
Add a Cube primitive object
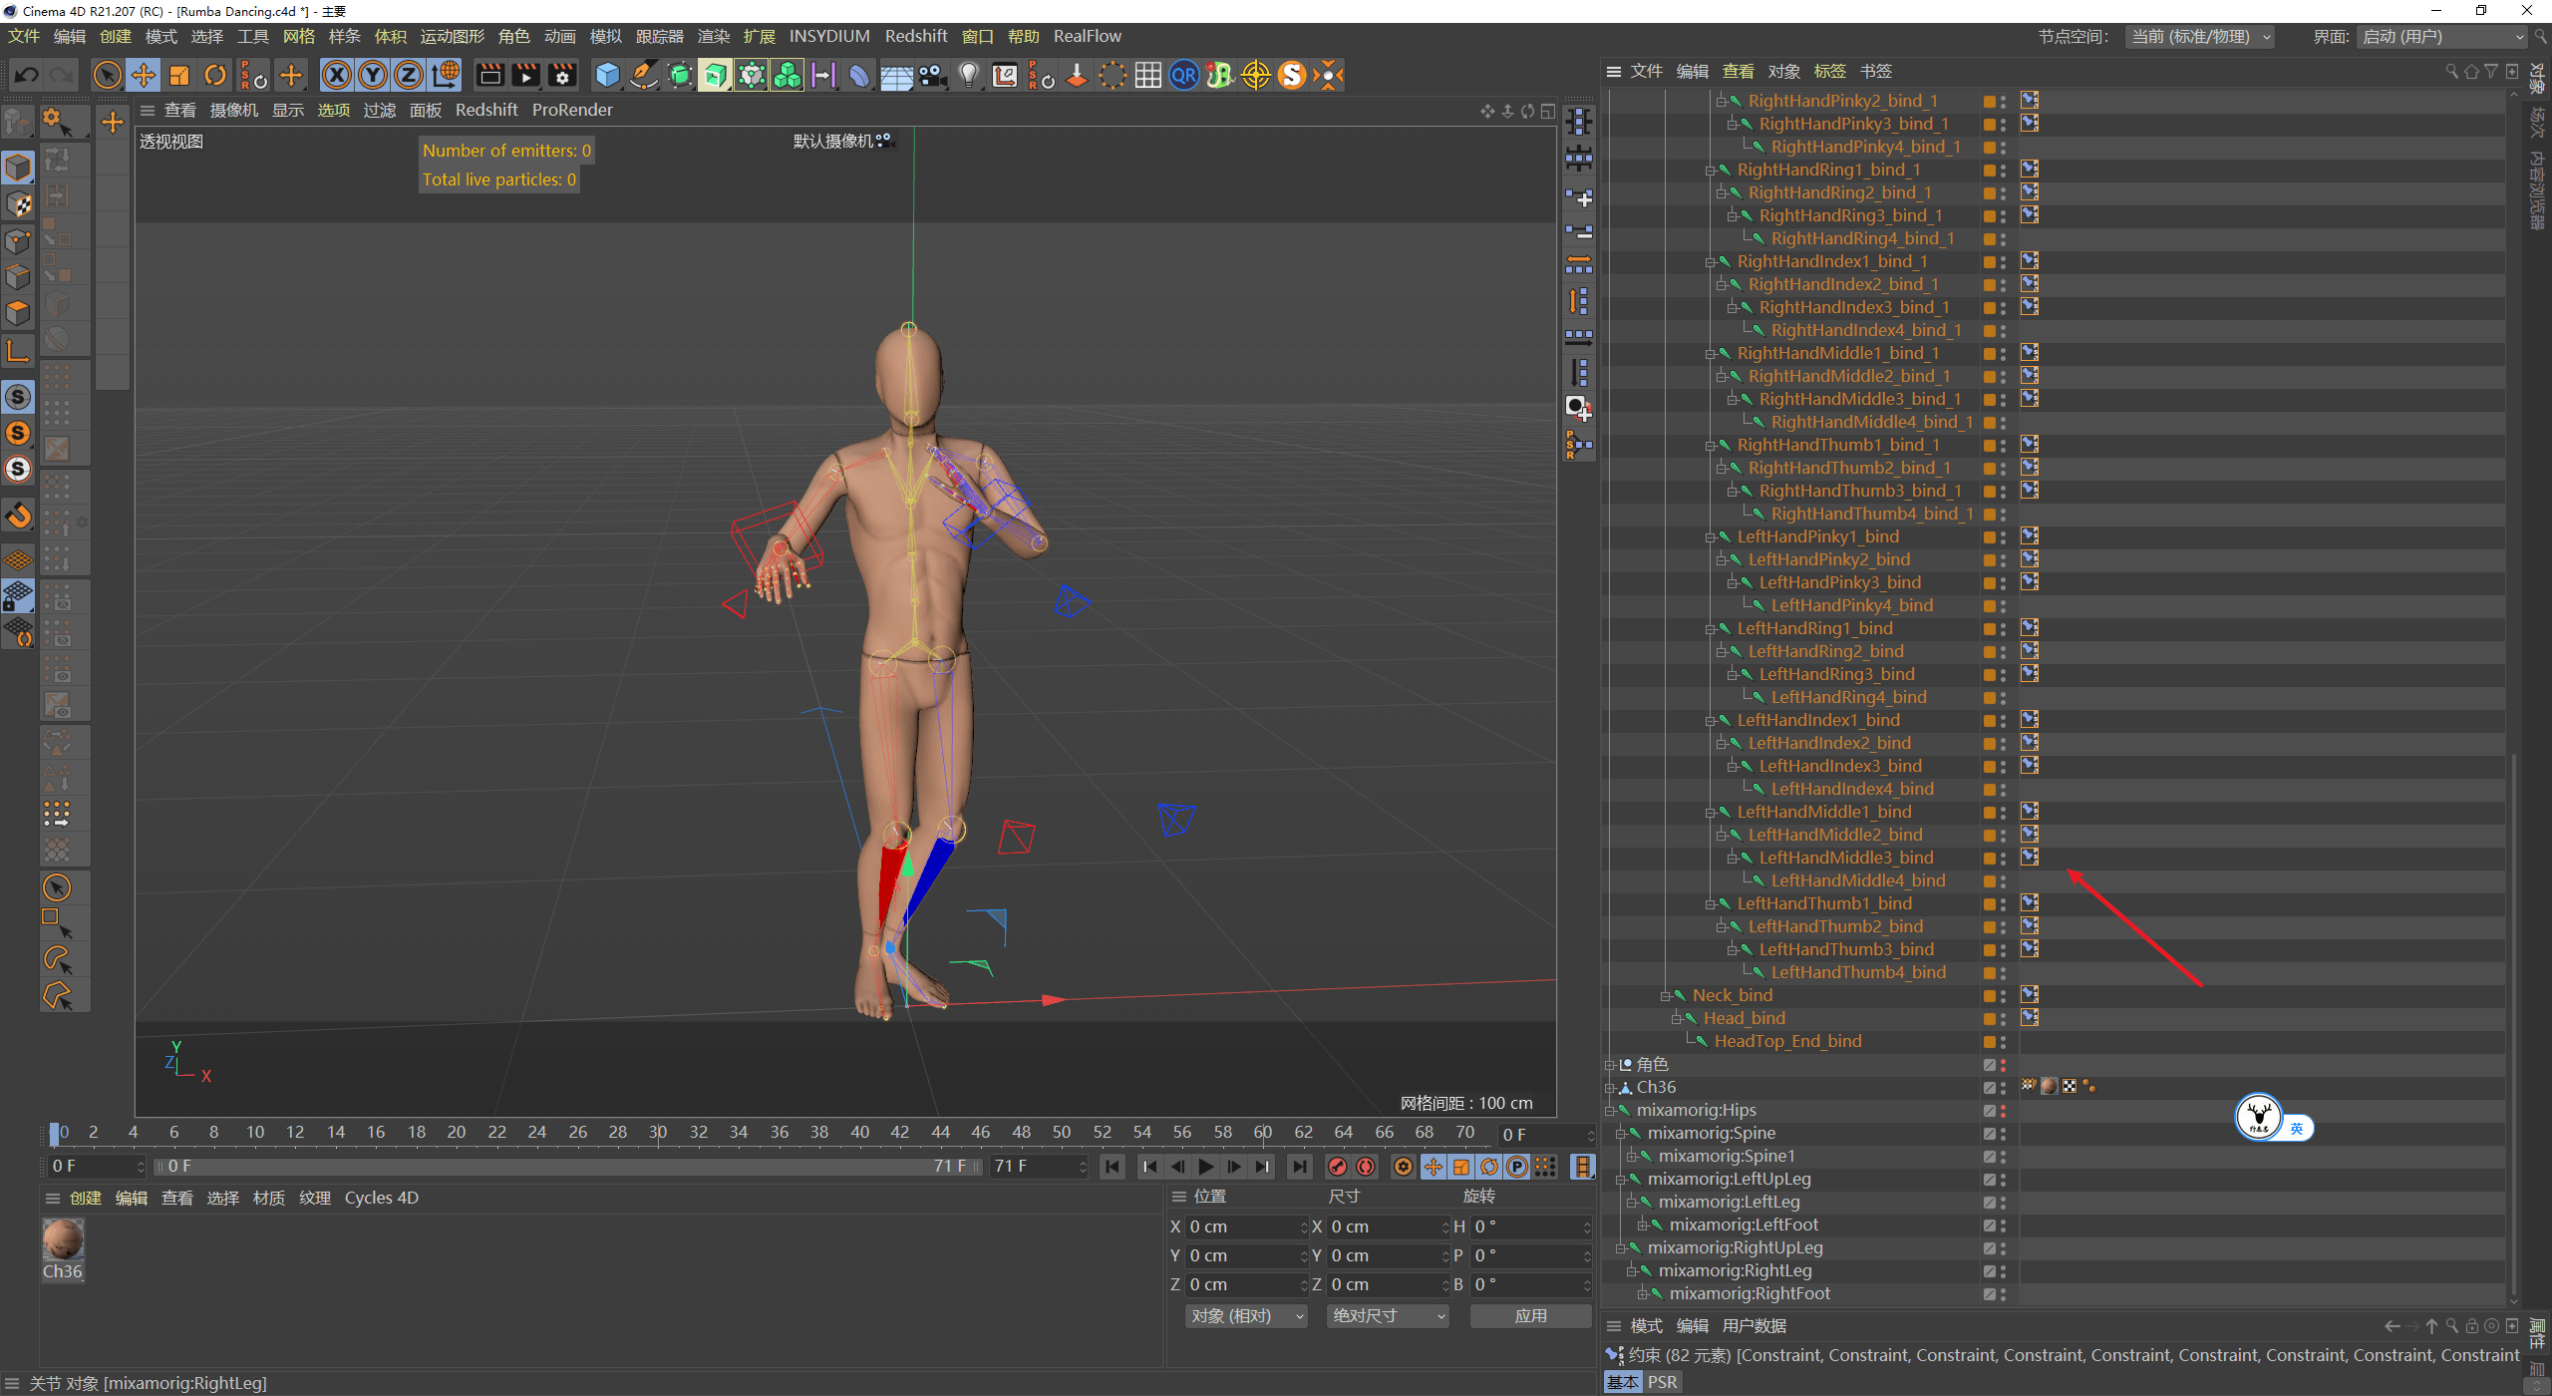coord(606,75)
